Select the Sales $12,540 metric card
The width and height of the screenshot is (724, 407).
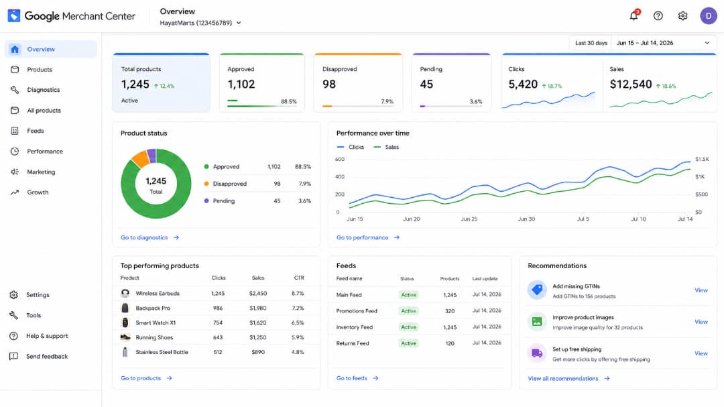(660, 84)
